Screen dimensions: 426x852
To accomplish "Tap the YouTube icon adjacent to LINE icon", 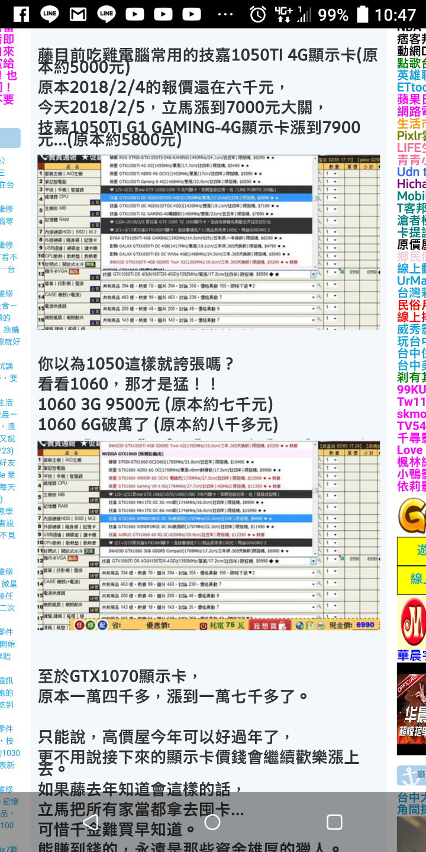I will tap(134, 14).
